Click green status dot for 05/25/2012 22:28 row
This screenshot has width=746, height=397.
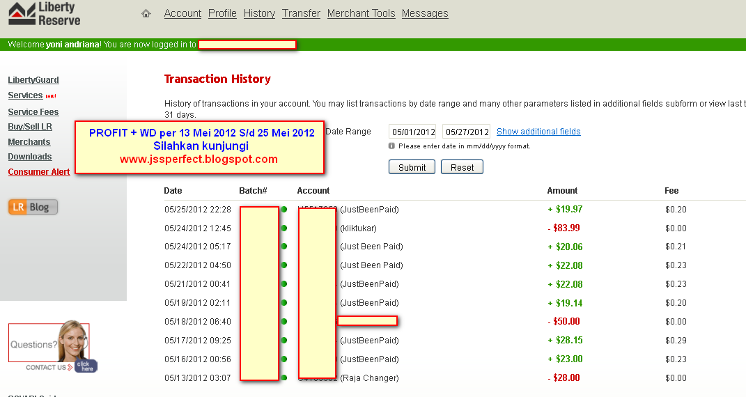[284, 209]
